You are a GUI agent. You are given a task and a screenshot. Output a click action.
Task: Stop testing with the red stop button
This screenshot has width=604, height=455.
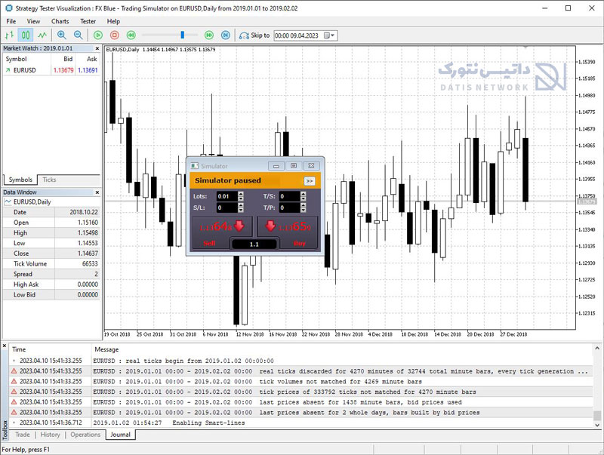115,35
